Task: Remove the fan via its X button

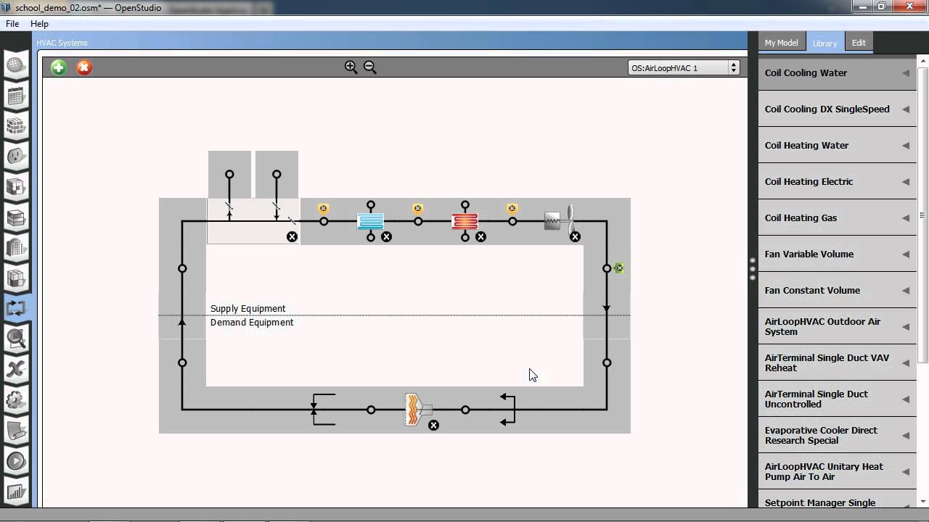Action: pos(576,237)
